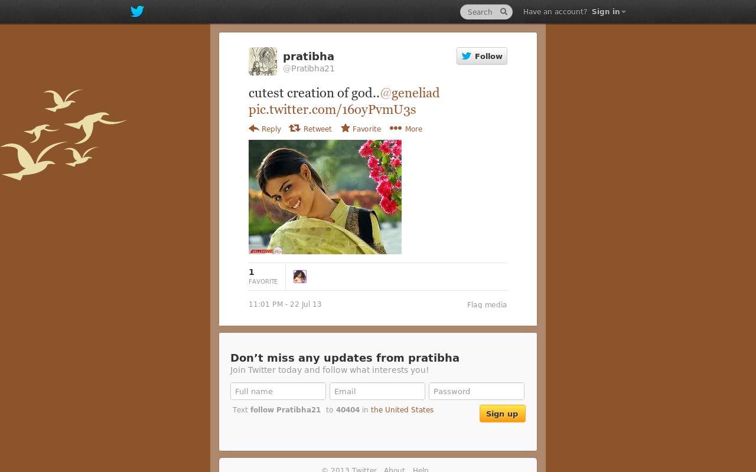Expand the Sign in dropdown

pyautogui.click(x=609, y=12)
